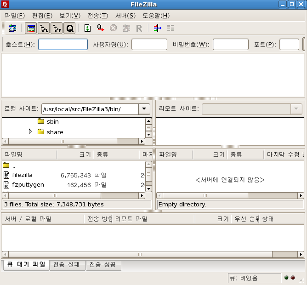Toggle message log display icon
Image resolution: width=307 pixels, height=285 pixels.
click(x=31, y=28)
